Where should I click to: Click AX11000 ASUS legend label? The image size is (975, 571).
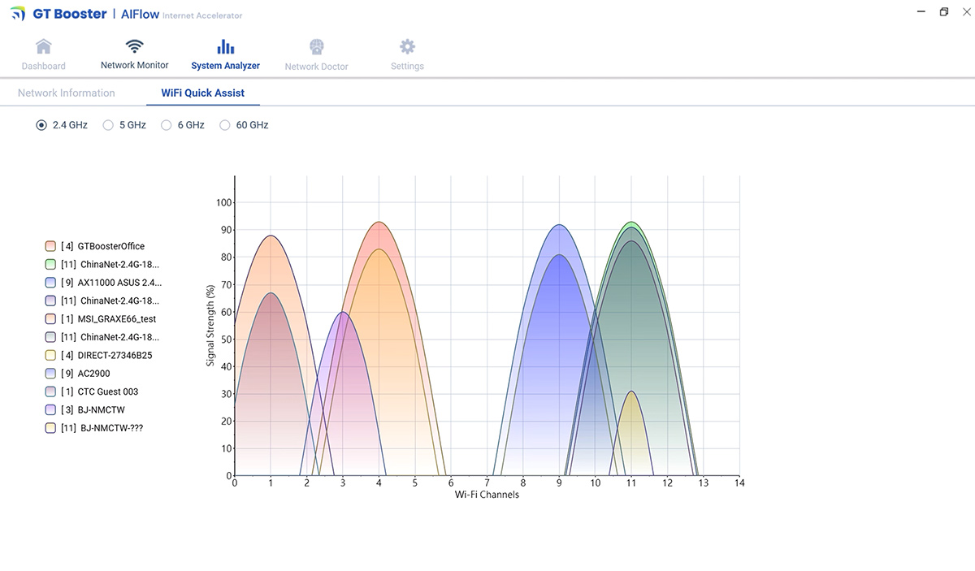[x=119, y=283]
